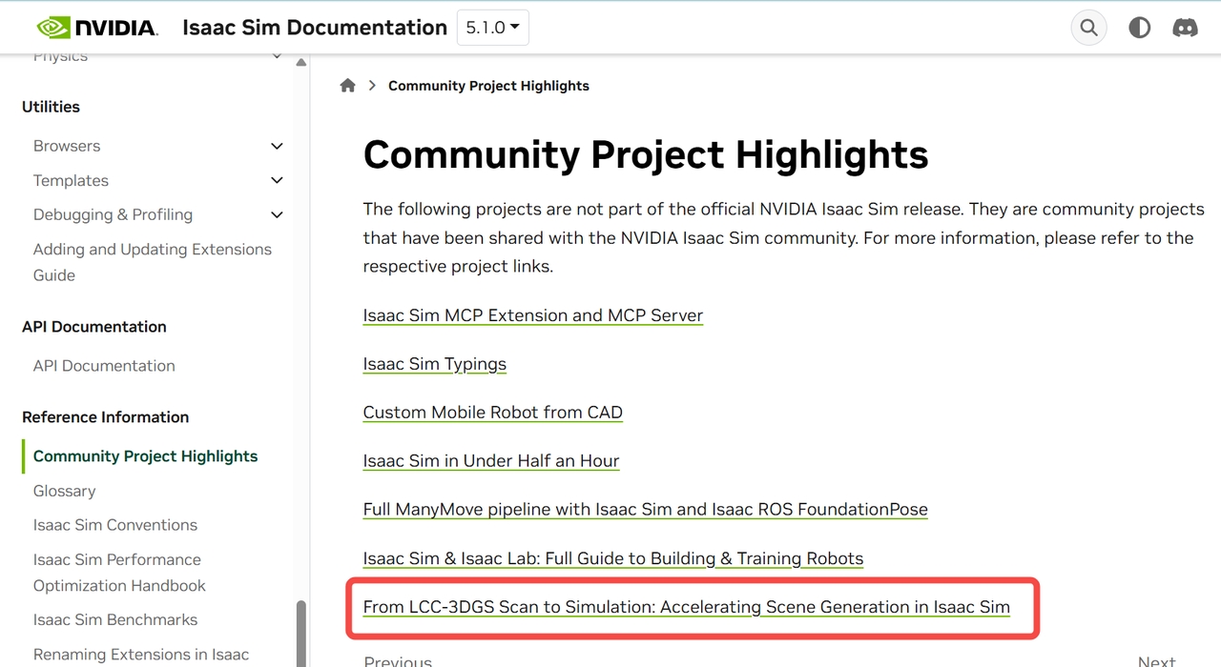Screen dimensions: 1221x667
Task: Open Full ManyMove pipeline link
Action: pyautogui.click(x=645, y=510)
